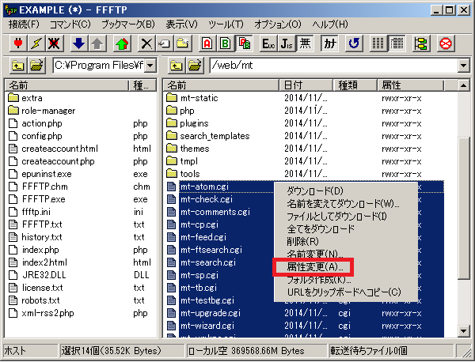Image resolution: width=475 pixels, height=362 pixels.
Task: Click the folder sync move icon
Action: (421, 43)
